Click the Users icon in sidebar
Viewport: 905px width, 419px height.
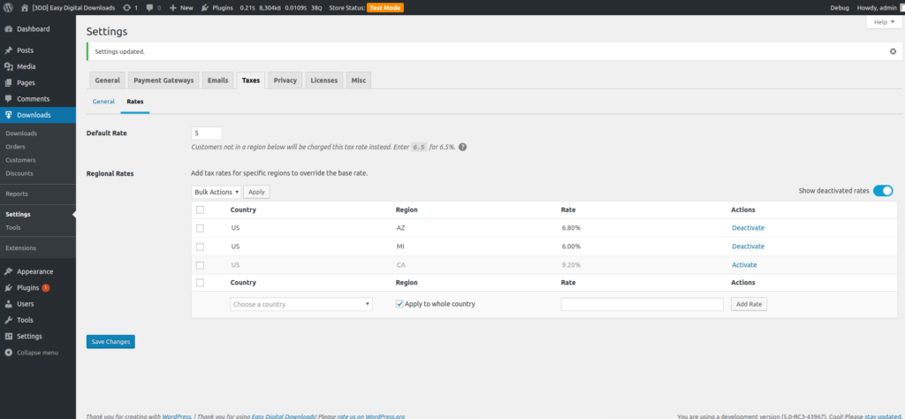pos(9,304)
